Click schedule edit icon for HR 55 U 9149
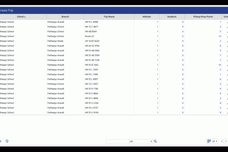This screenshot has height=152, width=228. click(x=227, y=113)
